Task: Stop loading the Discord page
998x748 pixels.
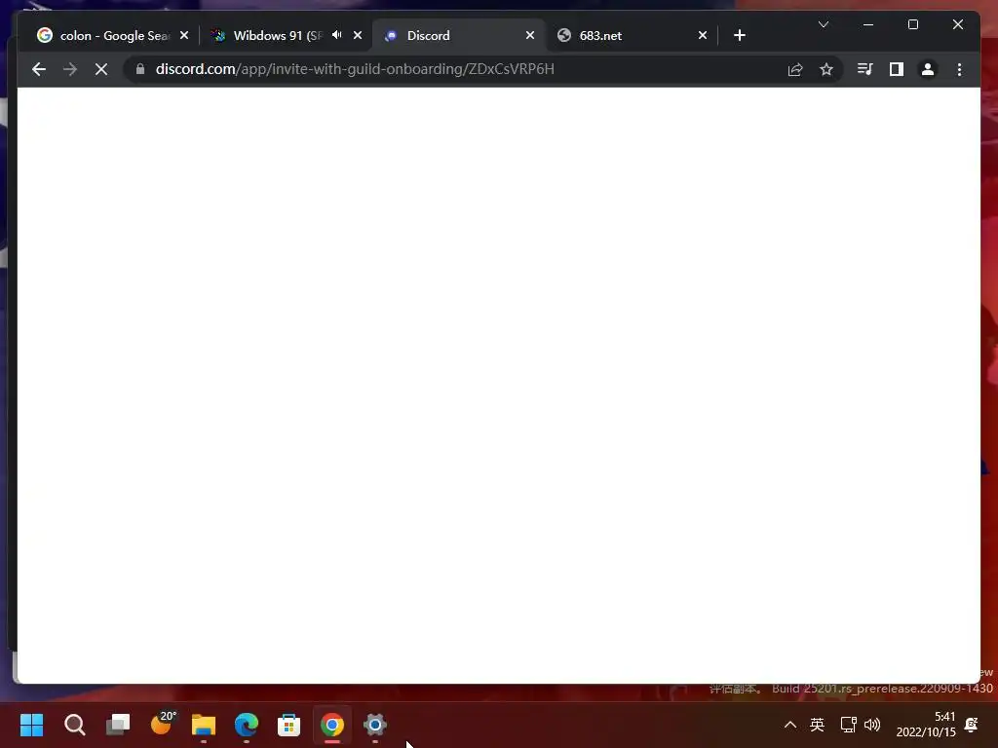Action: coord(101,69)
